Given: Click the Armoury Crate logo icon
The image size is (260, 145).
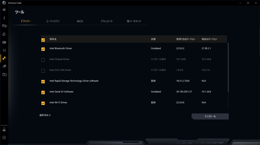Looking at the screenshot, I should pyautogui.click(x=4, y=3).
